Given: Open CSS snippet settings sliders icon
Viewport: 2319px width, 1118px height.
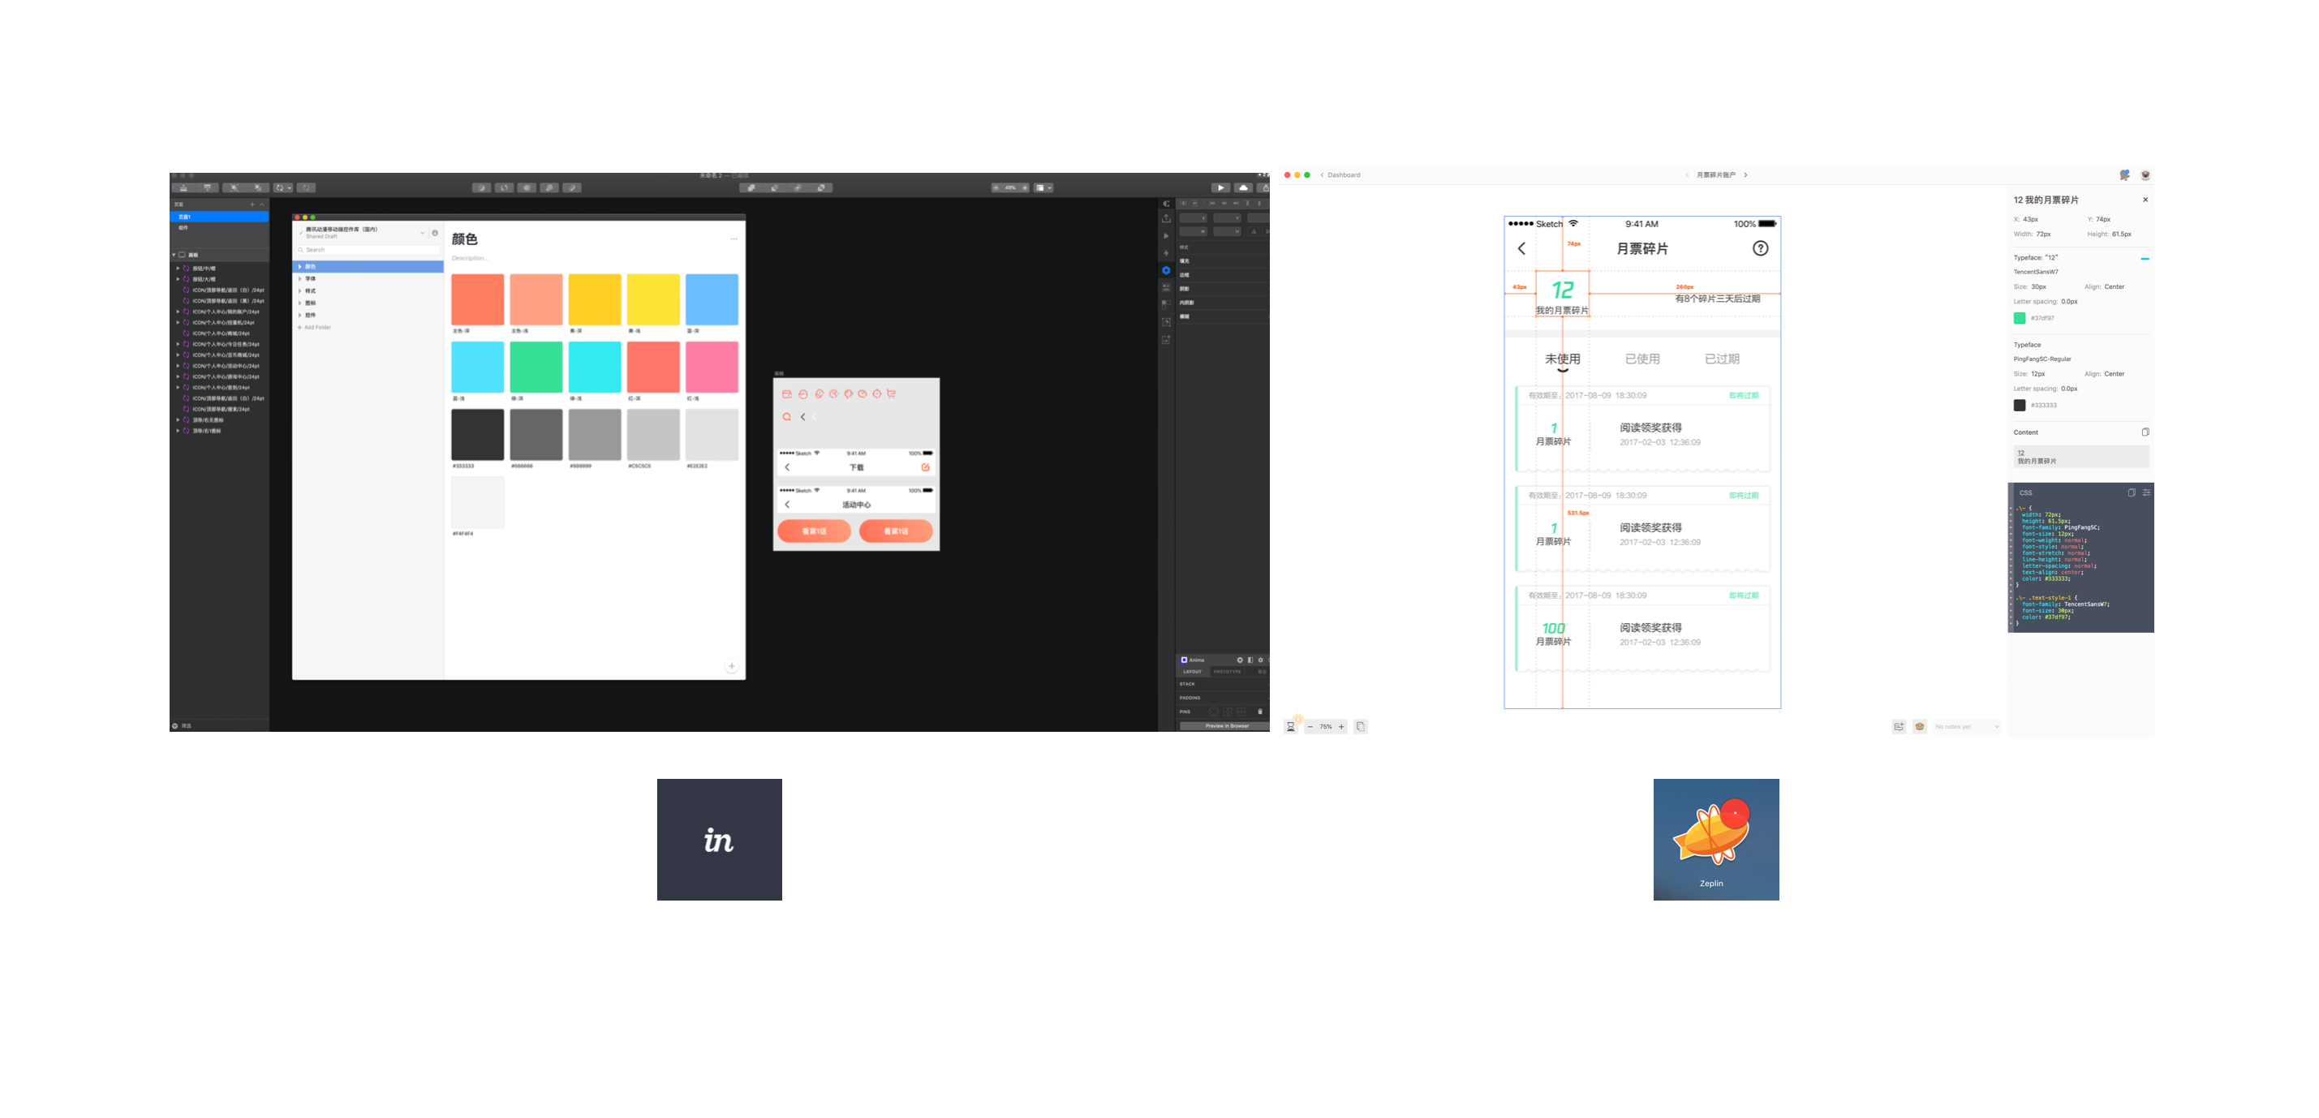Looking at the screenshot, I should (2146, 492).
